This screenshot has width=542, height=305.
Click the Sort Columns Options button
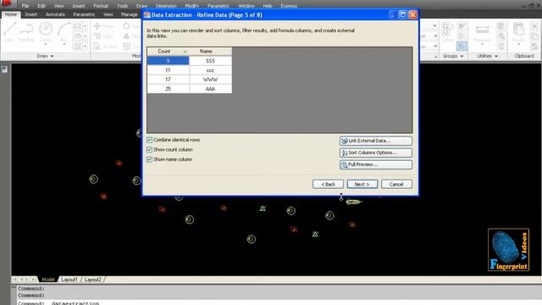click(x=376, y=152)
